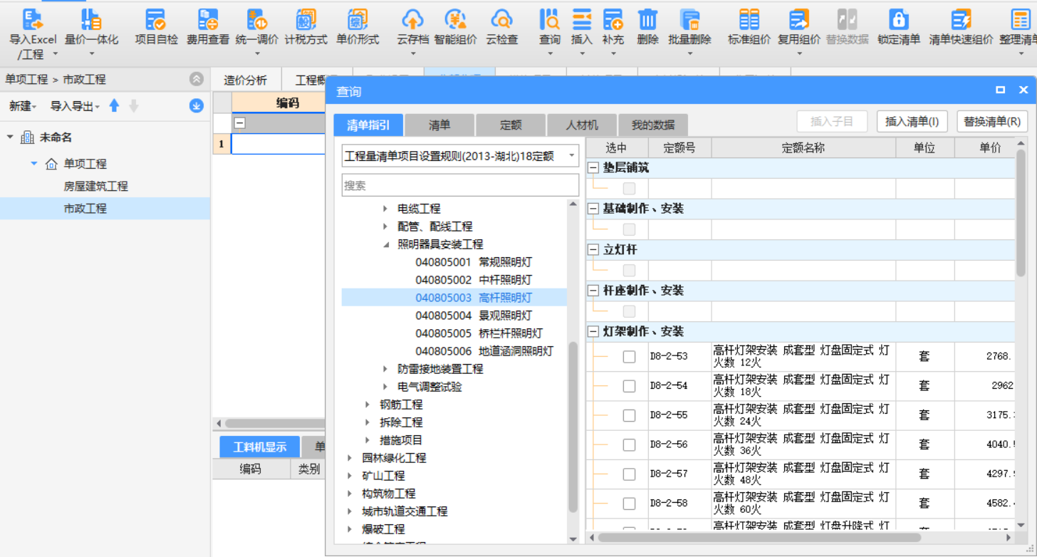Collapse the left panel with the chevron button
This screenshot has height=557, width=1037.
(197, 79)
